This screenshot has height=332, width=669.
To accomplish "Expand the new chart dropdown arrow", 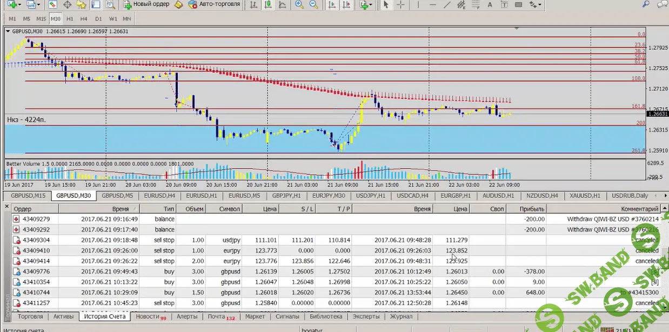I will coord(19,4).
